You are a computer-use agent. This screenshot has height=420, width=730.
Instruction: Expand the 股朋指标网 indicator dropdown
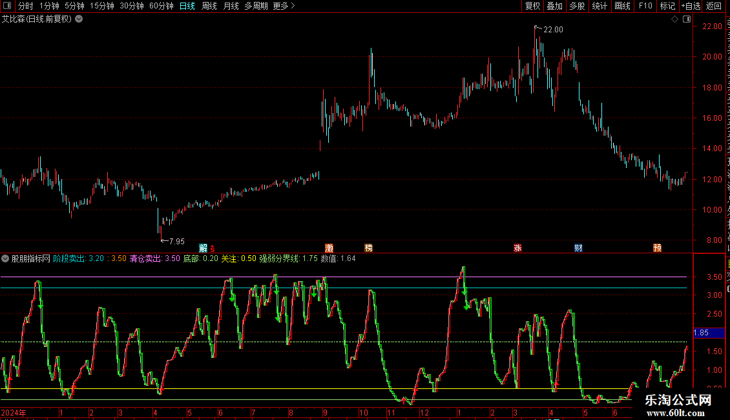[5, 258]
